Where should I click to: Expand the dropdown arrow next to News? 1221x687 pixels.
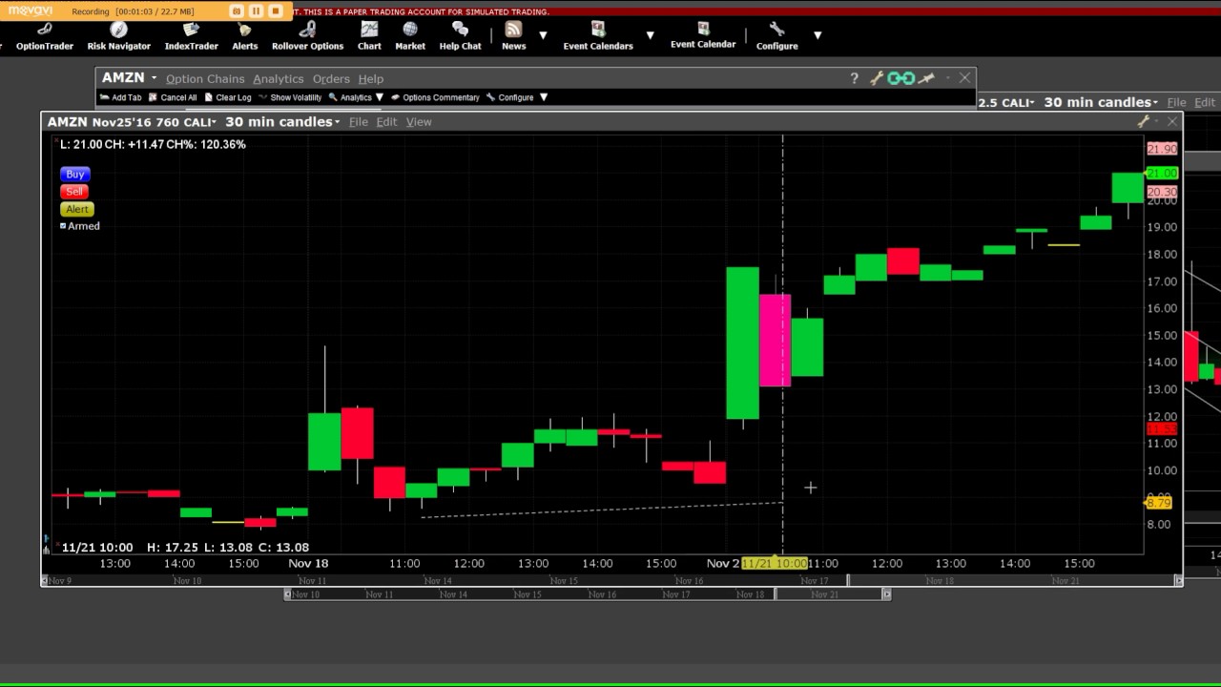543,35
